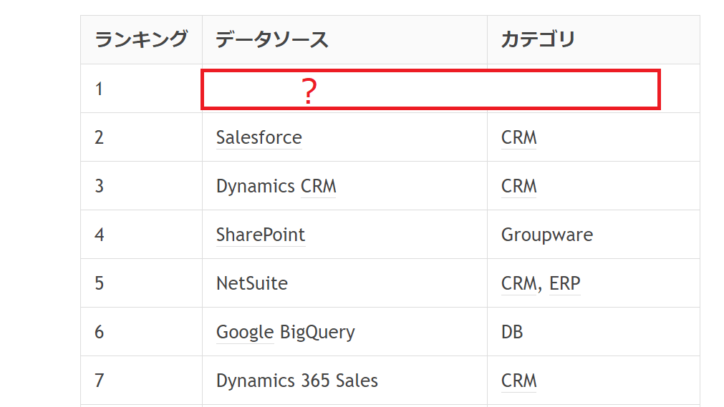
Task: Click the カテゴリ column header
Action: tap(538, 39)
